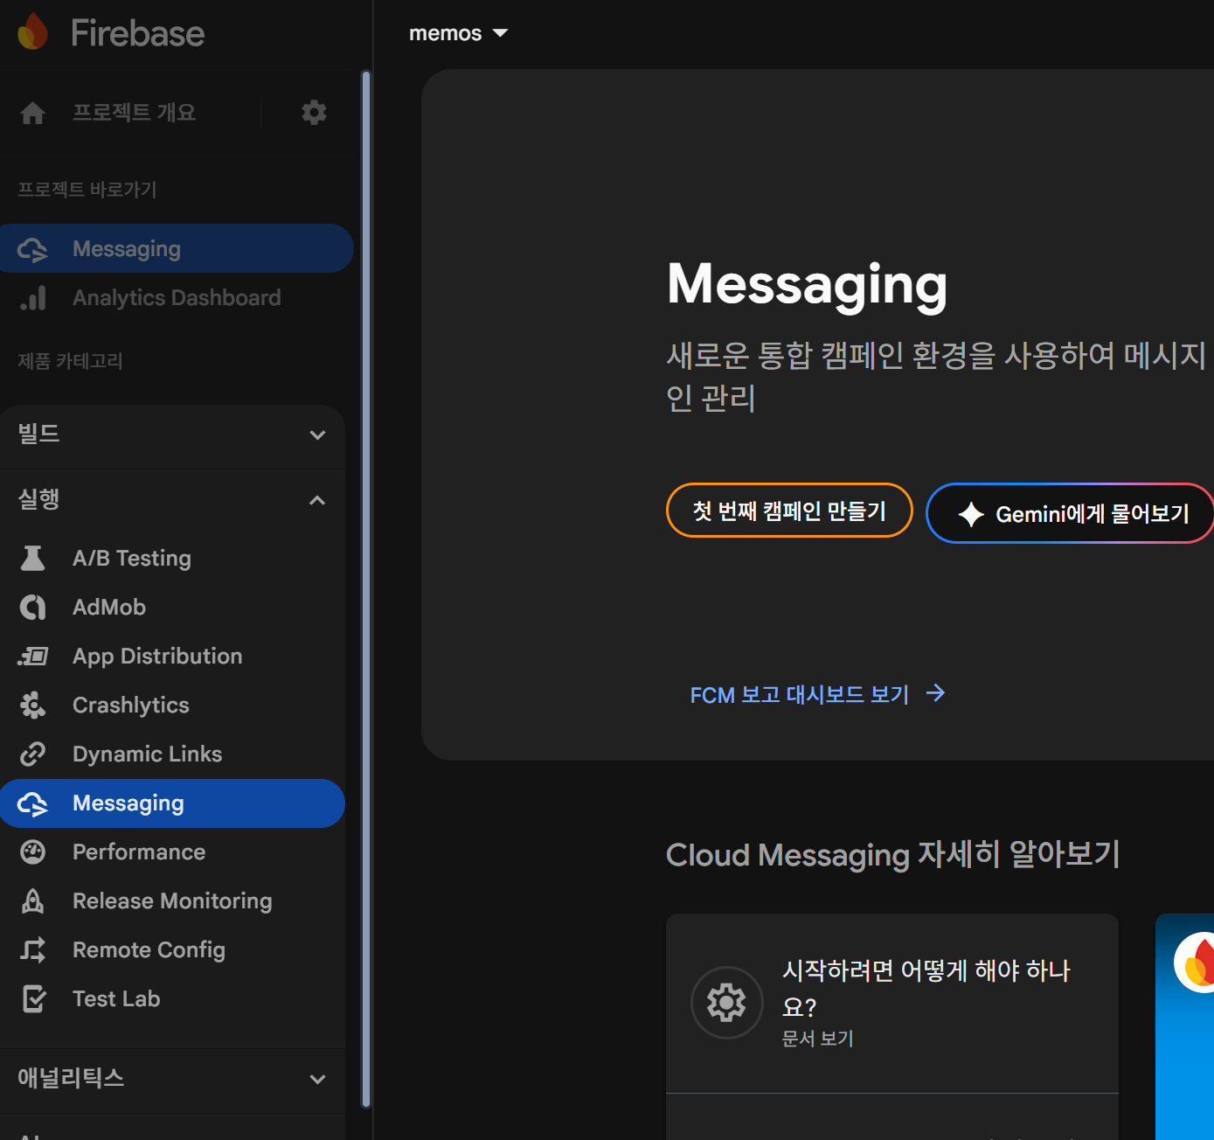
Task: Click the Gemini sparkle star icon
Action: [x=971, y=514]
